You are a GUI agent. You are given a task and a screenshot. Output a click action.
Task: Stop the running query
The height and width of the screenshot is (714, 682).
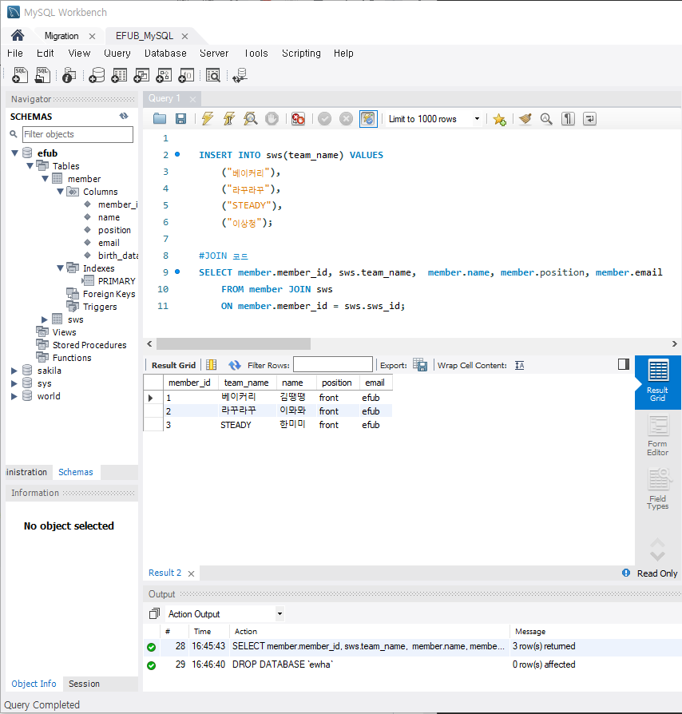click(272, 119)
